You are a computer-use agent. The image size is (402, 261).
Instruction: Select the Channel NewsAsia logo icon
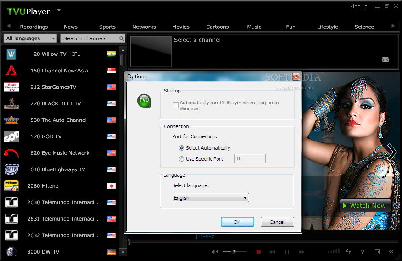coord(11,71)
